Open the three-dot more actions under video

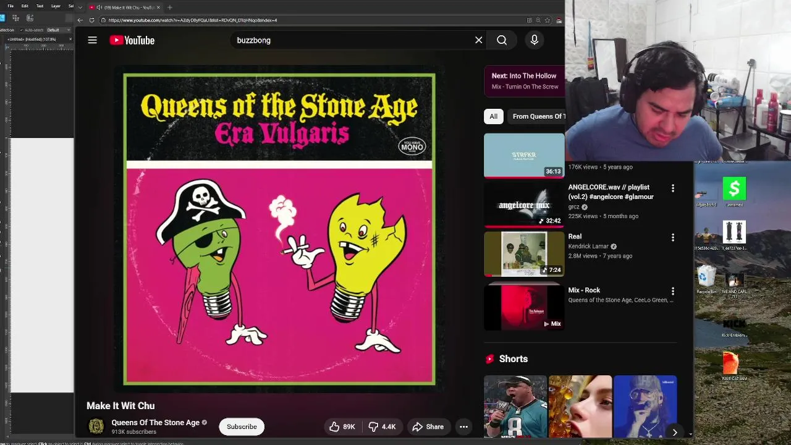pos(463,426)
